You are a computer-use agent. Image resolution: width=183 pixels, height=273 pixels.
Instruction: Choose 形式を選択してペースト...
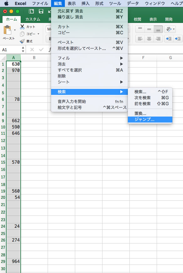click(89, 48)
